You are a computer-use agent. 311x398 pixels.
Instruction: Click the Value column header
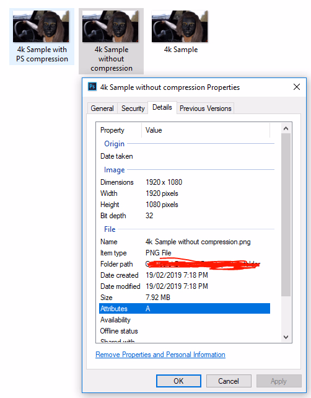pos(206,130)
